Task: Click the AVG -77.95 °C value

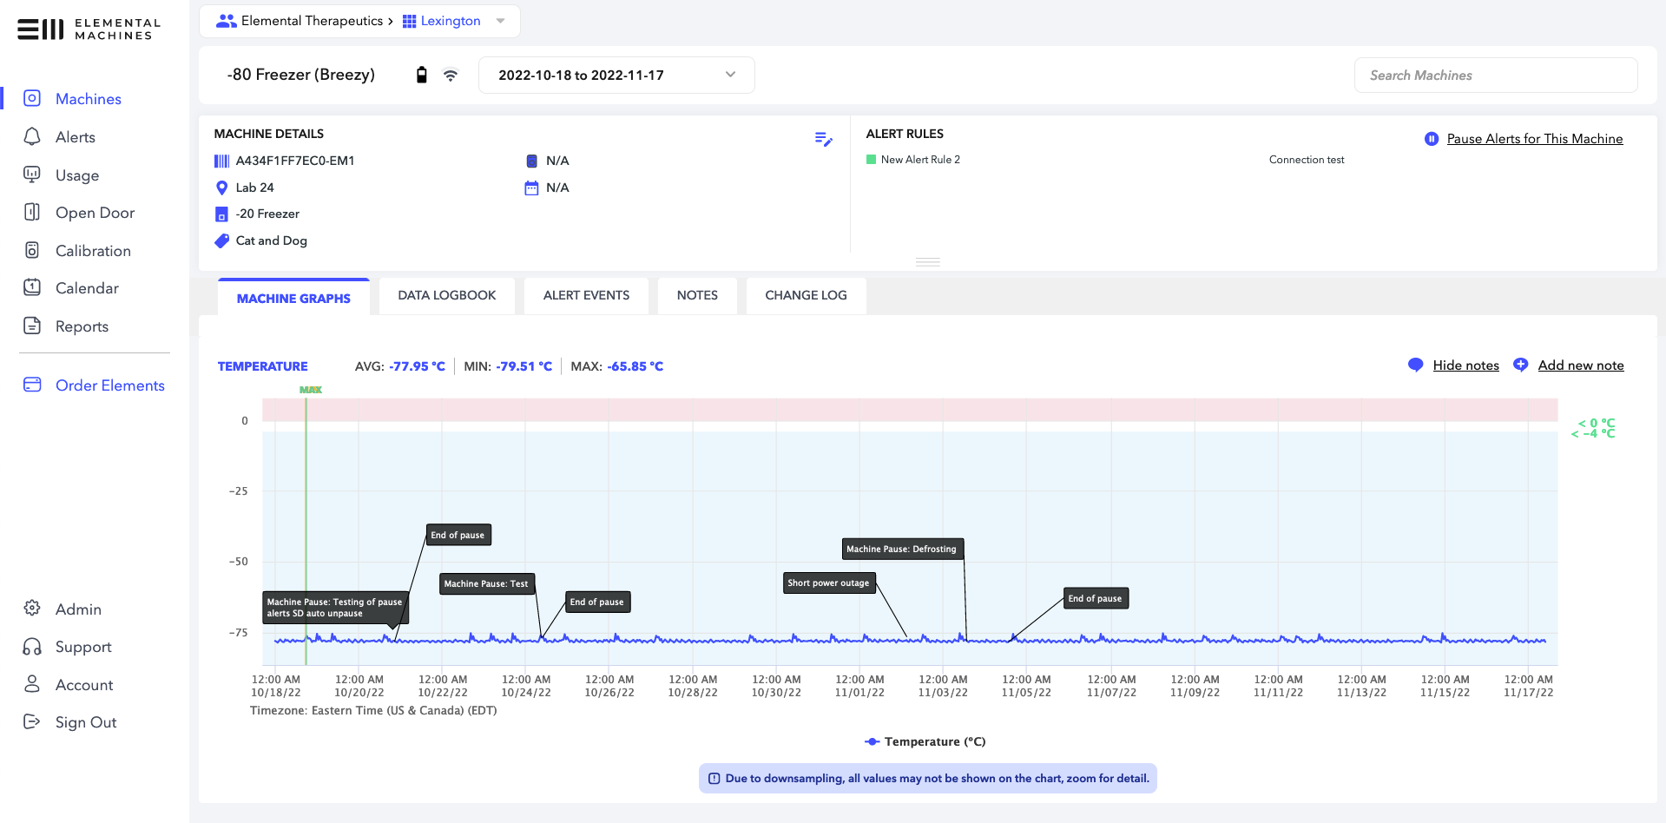Action: pos(417,366)
